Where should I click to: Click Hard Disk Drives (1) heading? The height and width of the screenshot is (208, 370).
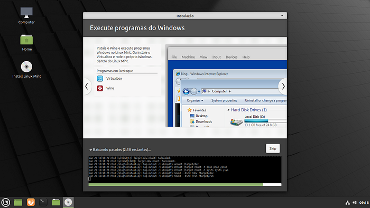[249, 110]
